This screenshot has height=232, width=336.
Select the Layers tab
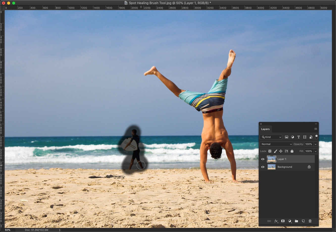[x=265, y=129]
